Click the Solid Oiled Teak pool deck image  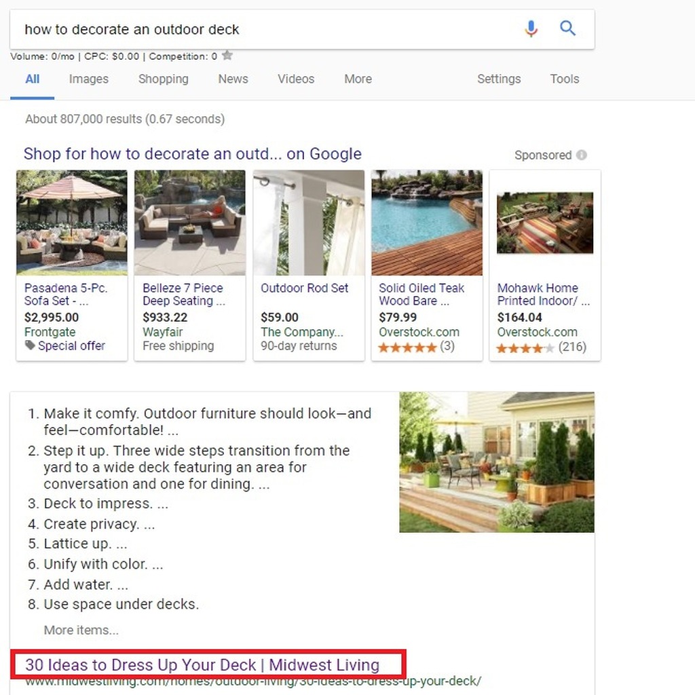(x=427, y=223)
